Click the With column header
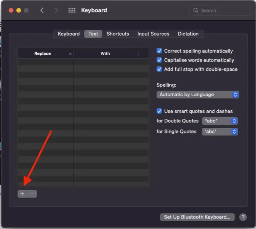 click(105, 53)
